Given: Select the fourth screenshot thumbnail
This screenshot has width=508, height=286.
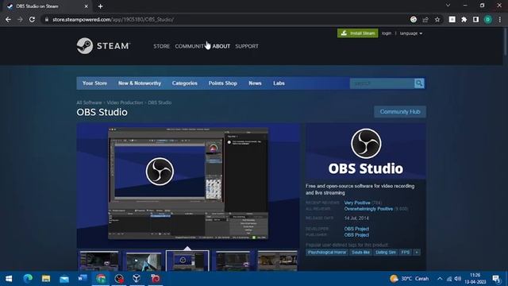Looking at the screenshot, I should pyautogui.click(x=233, y=261).
